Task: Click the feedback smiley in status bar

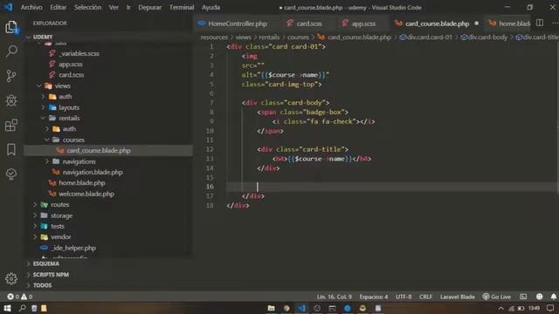Action: tap(540, 297)
